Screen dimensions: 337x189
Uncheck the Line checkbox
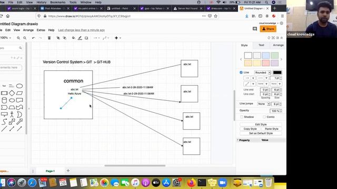point(241,72)
